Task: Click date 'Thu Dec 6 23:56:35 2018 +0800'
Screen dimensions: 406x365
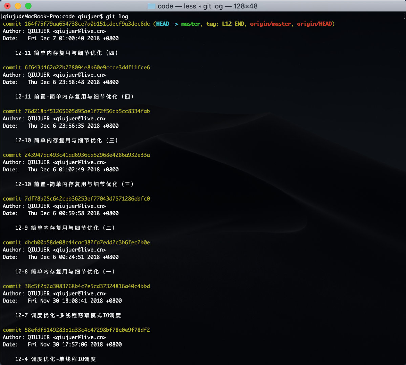Action: [73, 126]
